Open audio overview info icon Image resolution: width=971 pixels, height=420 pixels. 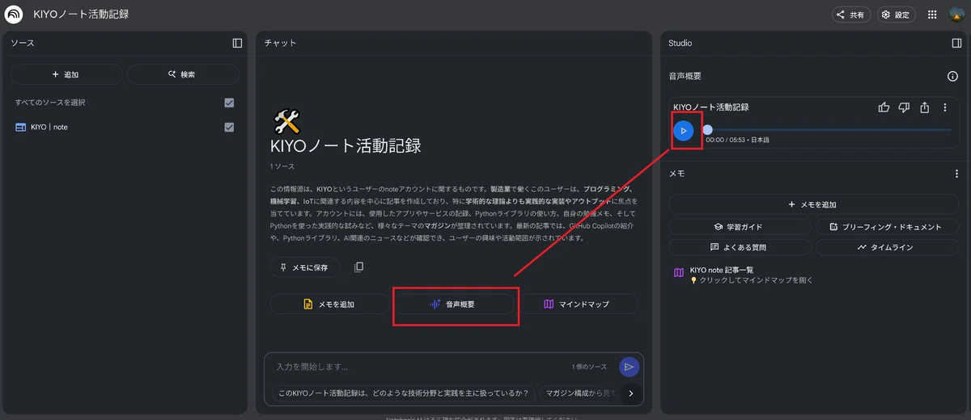952,76
